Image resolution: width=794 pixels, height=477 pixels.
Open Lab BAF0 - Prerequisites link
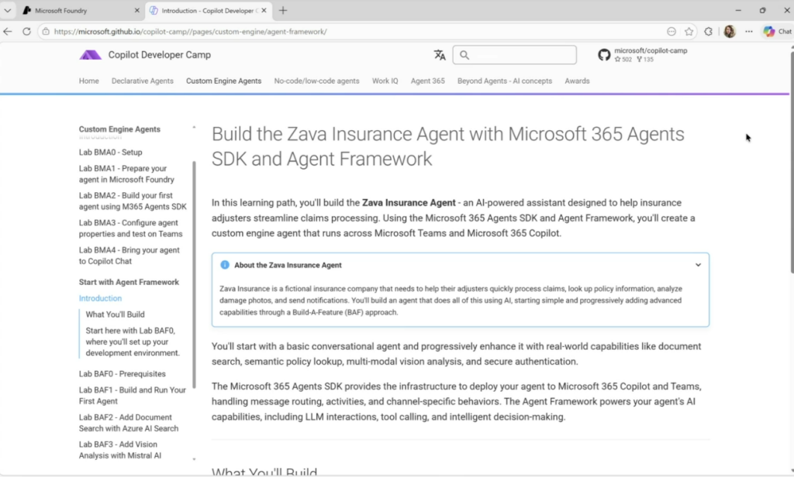(122, 374)
